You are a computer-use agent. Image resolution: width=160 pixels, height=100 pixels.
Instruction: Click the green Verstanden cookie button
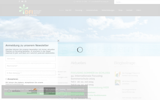coord(44,94)
